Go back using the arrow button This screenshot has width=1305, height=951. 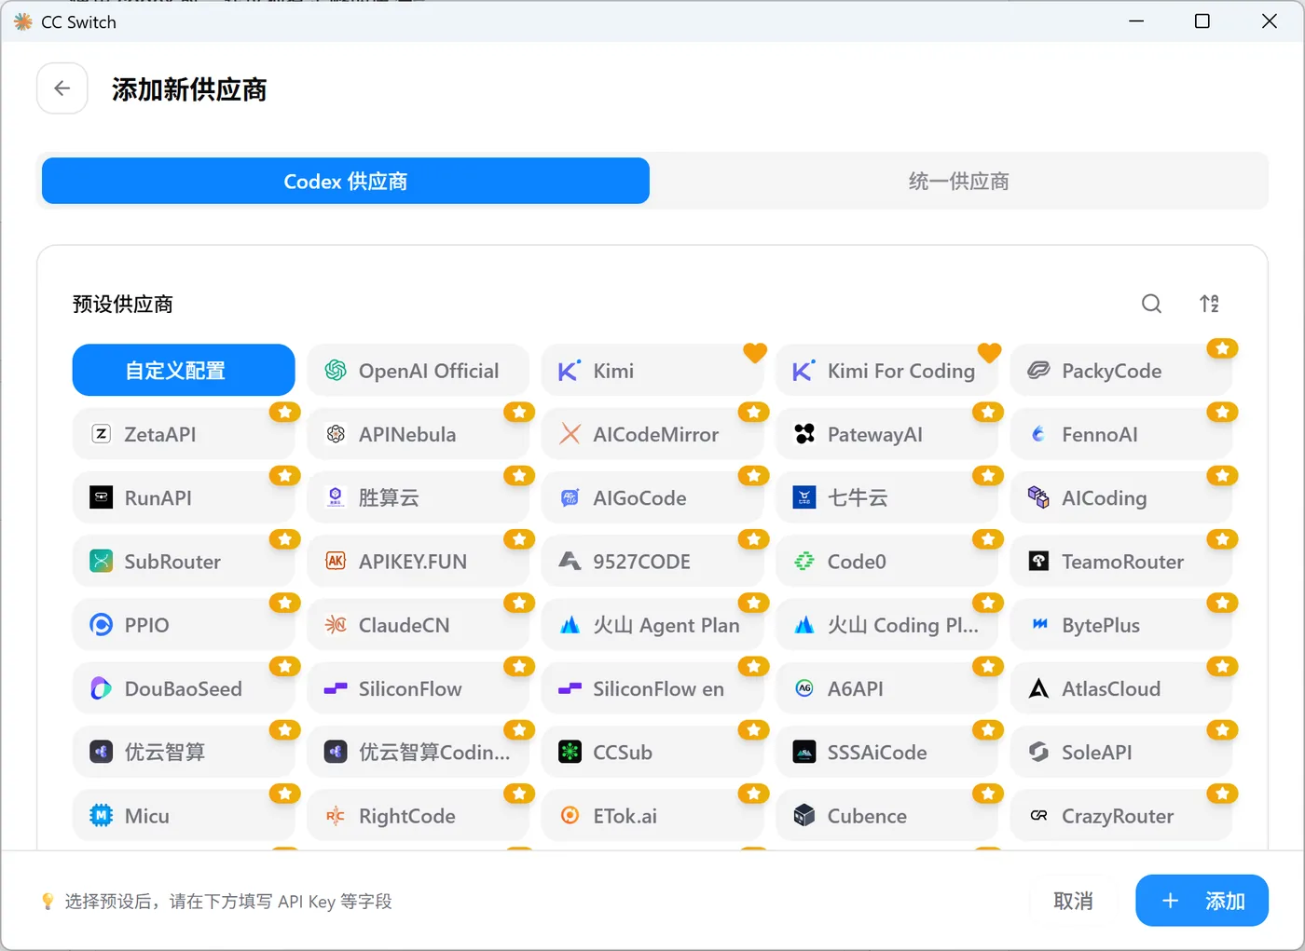(x=62, y=88)
